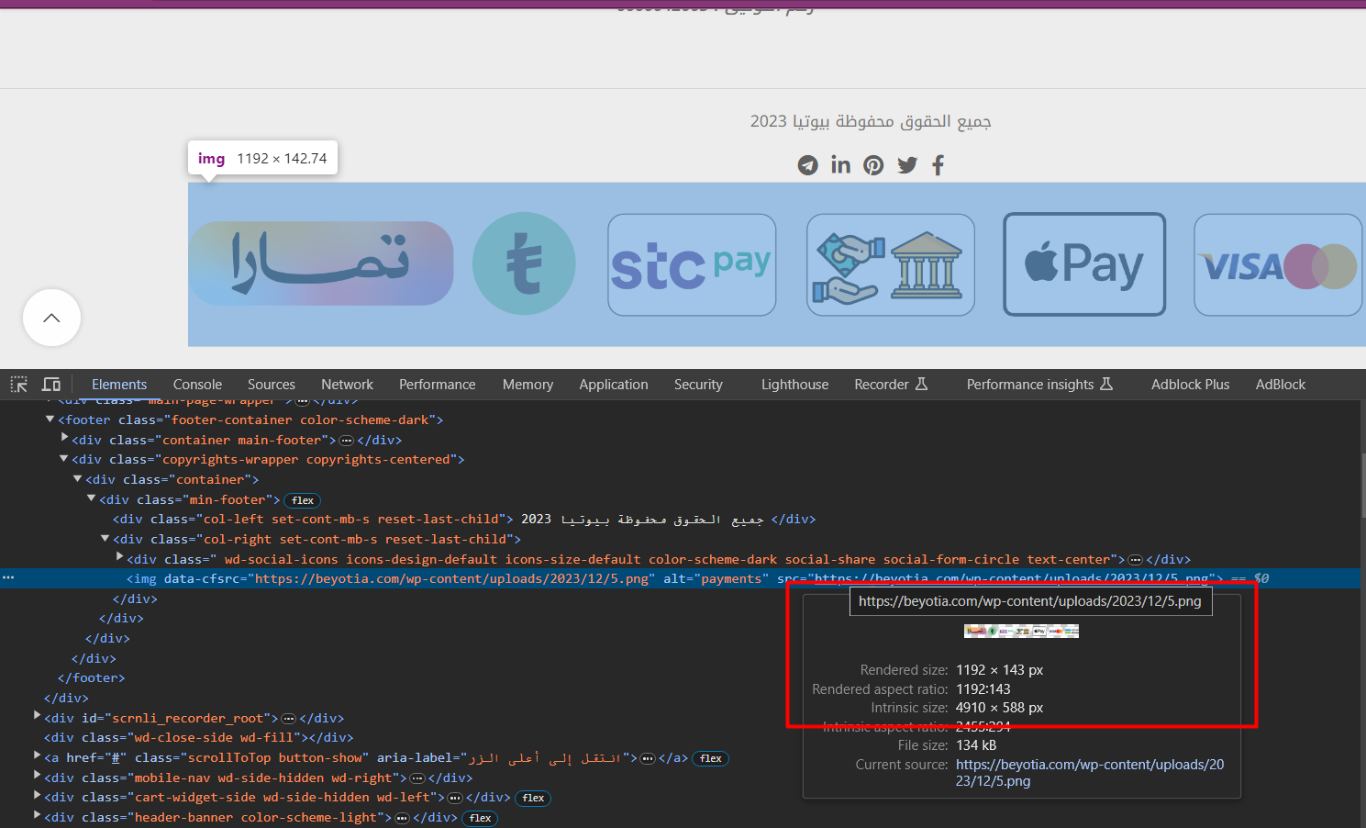Screen dimensions: 1366x828
Task: Toggle the flex badge on scrollToTop anchor
Action: coord(711,758)
